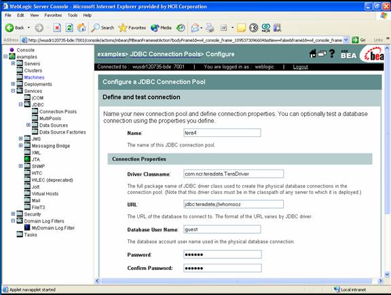Click the Refresh page icon
Viewport: 391px width, 295px height.
(69, 28)
